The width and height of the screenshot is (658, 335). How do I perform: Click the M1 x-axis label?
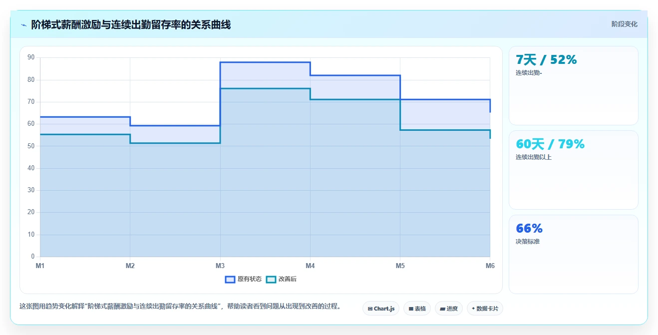[x=40, y=266]
